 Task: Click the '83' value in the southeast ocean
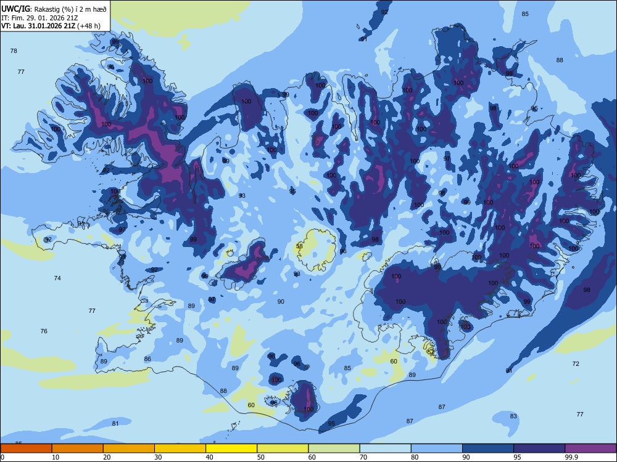click(x=513, y=416)
